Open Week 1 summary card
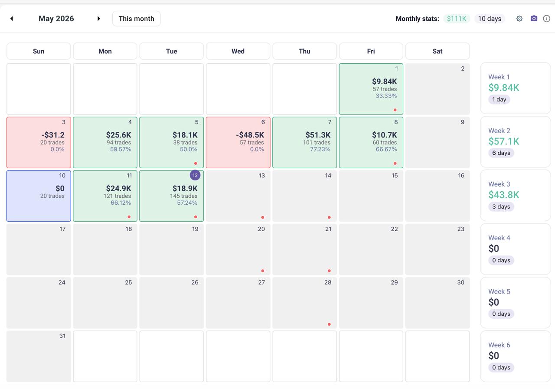 coord(516,88)
